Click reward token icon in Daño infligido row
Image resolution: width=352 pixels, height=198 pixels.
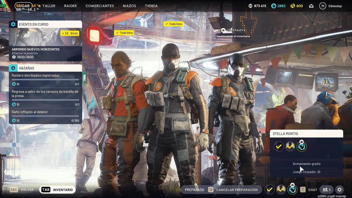pos(14,120)
